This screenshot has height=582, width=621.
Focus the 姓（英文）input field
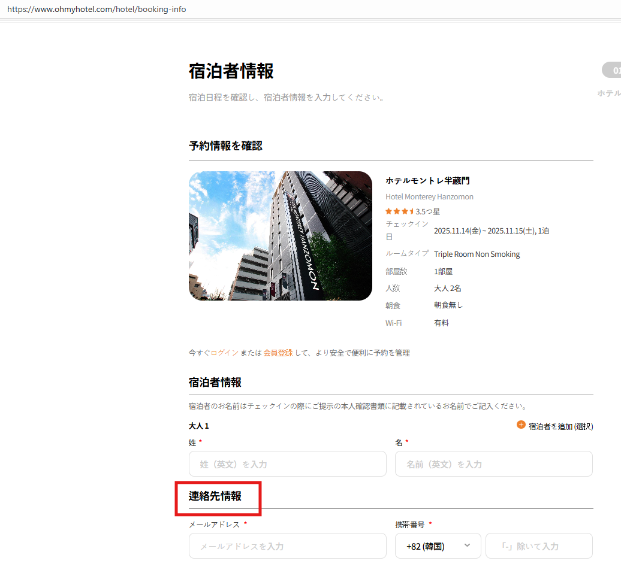point(288,463)
